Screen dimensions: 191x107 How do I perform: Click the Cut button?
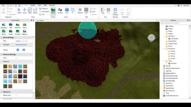[9, 12]
